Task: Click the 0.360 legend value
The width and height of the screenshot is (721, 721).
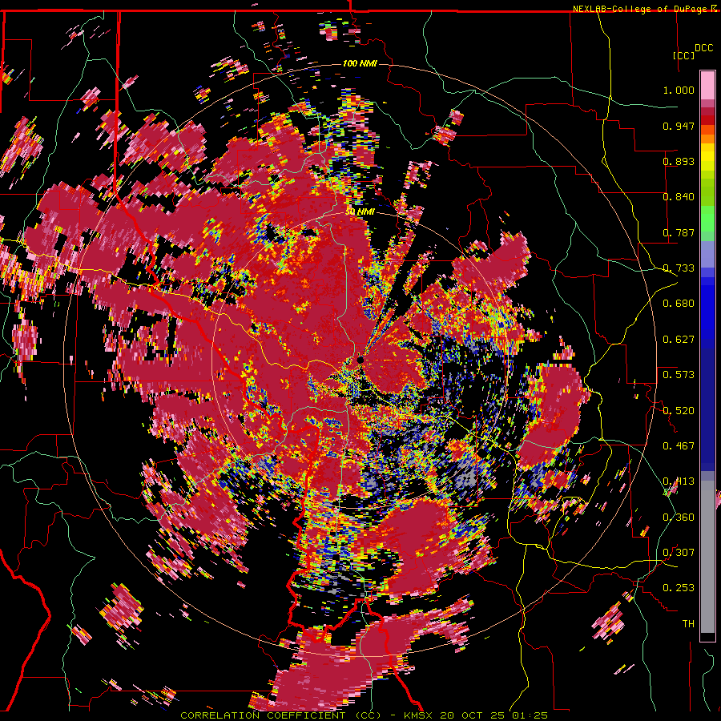Action: [x=679, y=518]
